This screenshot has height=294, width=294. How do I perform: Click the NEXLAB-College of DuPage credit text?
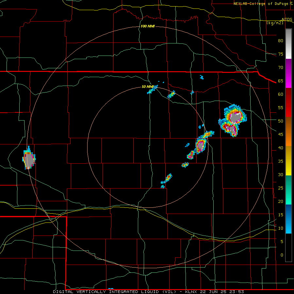pyautogui.click(x=261, y=4)
